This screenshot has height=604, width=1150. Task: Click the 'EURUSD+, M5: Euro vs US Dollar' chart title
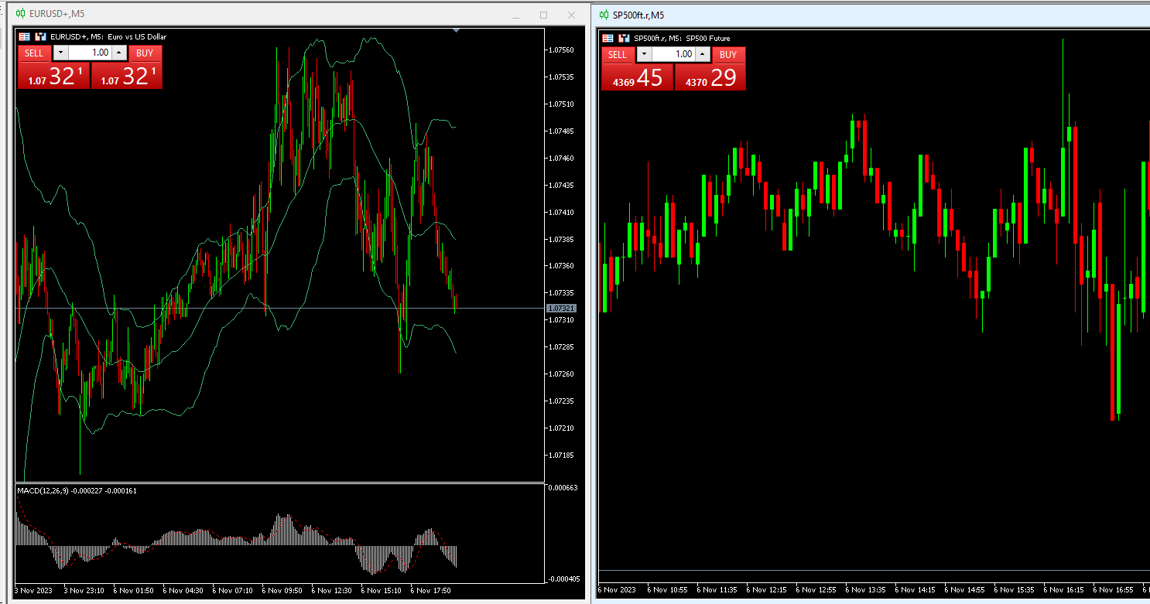[108, 36]
